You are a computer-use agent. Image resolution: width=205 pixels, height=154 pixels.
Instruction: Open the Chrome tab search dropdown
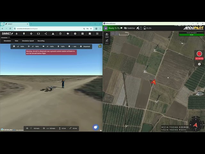pyautogui.click(x=2, y=24)
